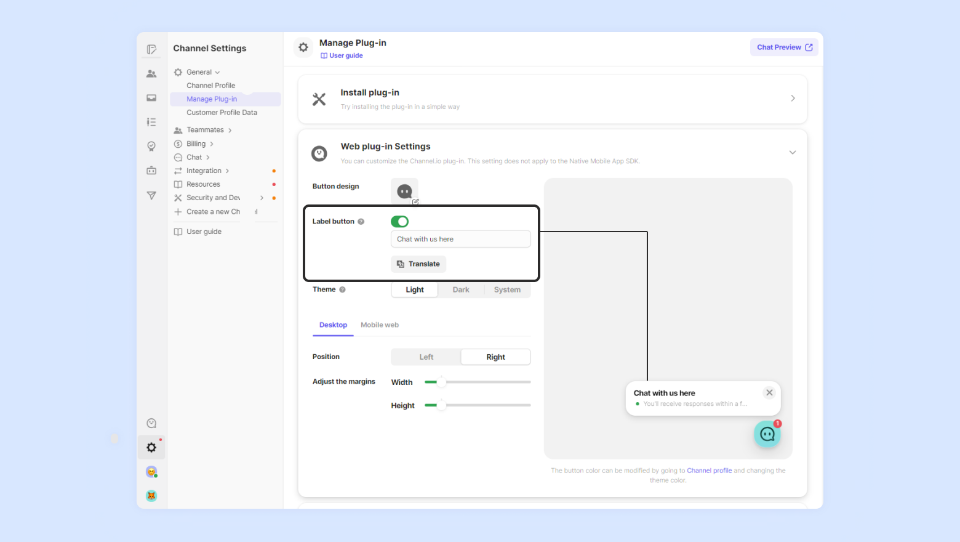Screen dimensions: 960x542
Task: Edit the button design chat icon
Action: pos(405,192)
